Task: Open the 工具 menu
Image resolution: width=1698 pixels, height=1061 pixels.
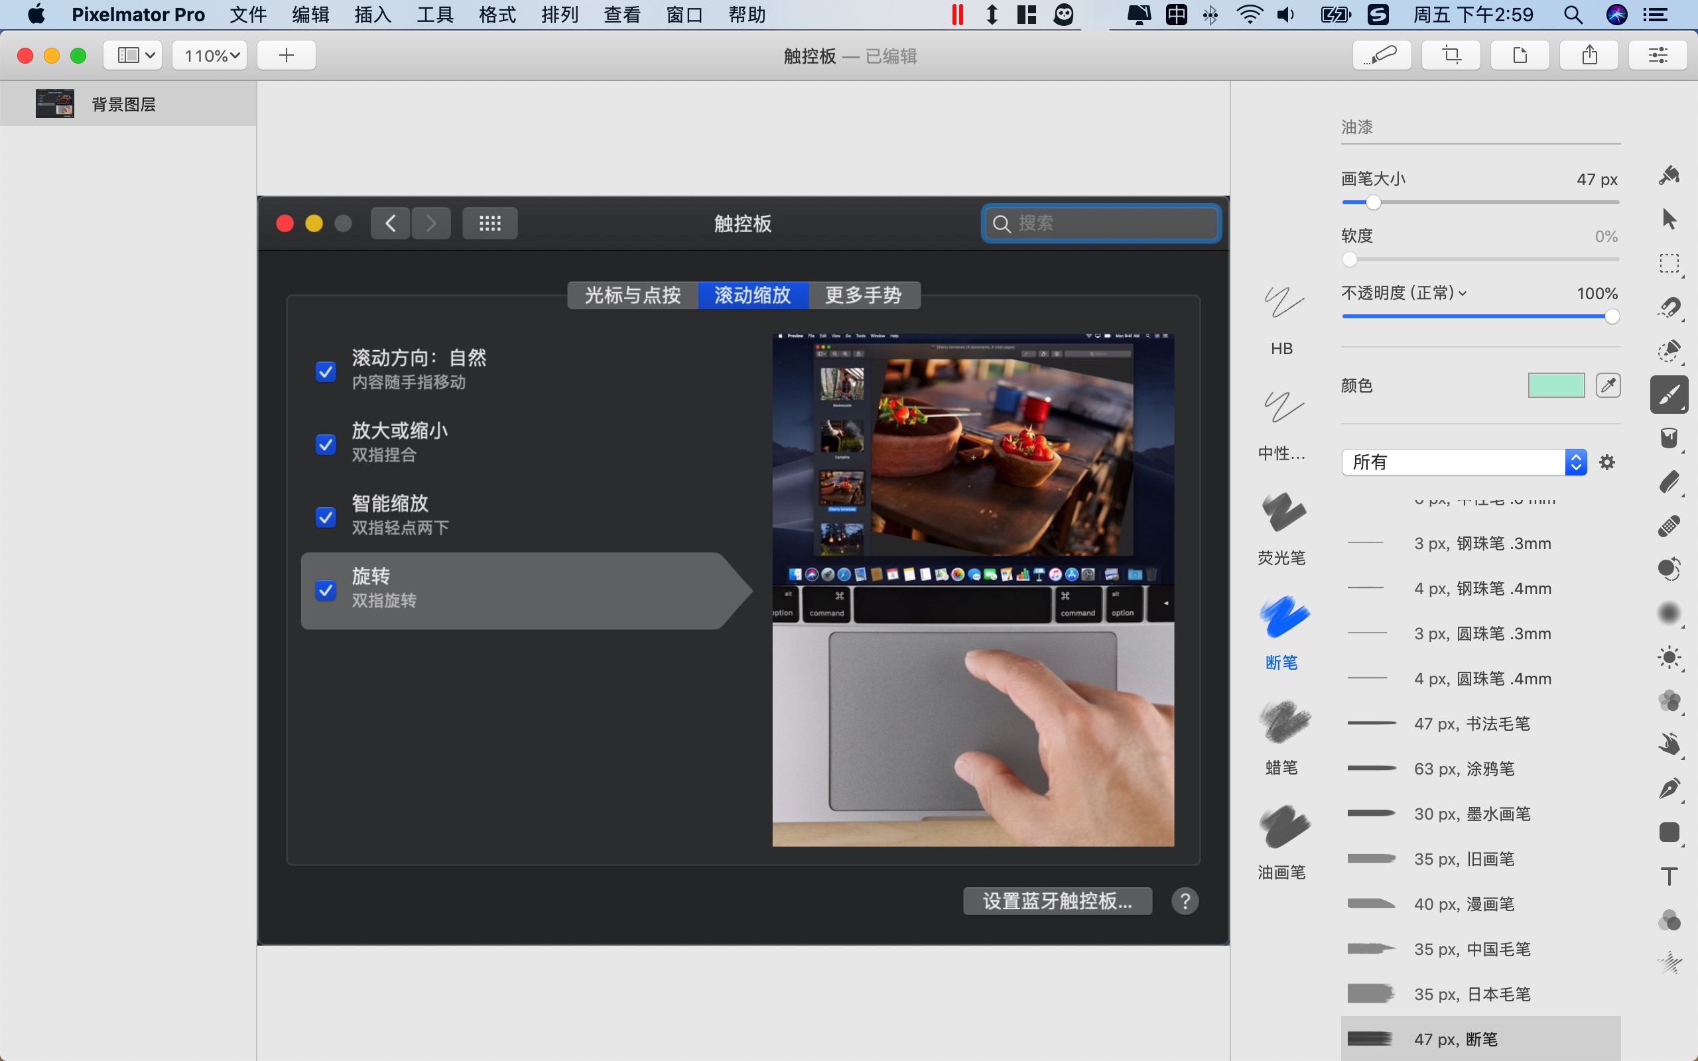Action: coord(434,15)
